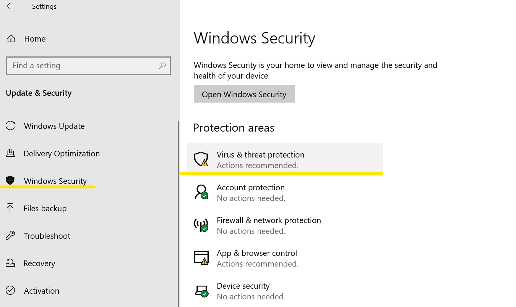Click the Virus & threat protection shield icon
The image size is (516, 307).
click(x=201, y=159)
